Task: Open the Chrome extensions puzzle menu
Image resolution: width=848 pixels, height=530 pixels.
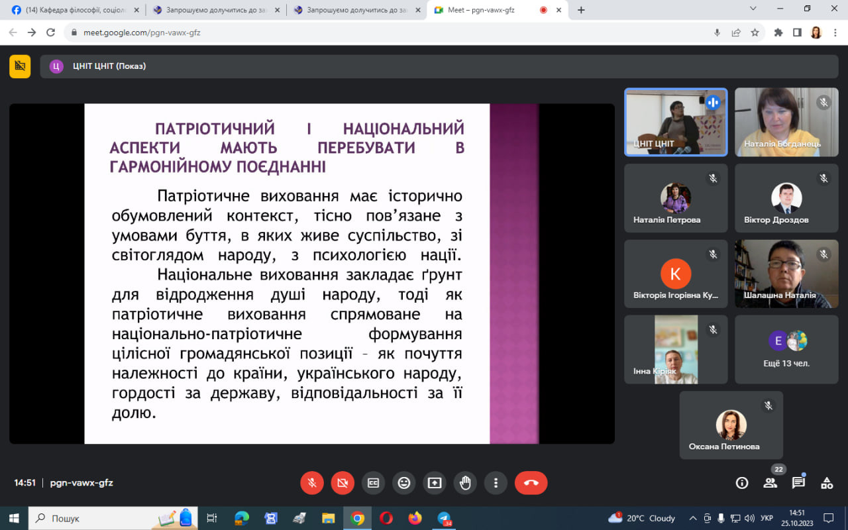Action: (778, 32)
